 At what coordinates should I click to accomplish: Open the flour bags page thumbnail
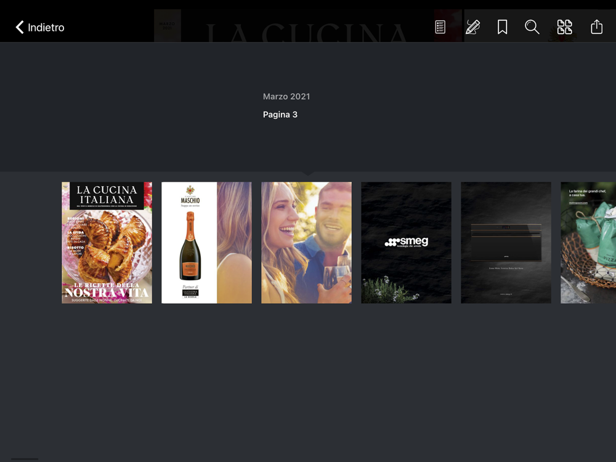click(x=588, y=242)
